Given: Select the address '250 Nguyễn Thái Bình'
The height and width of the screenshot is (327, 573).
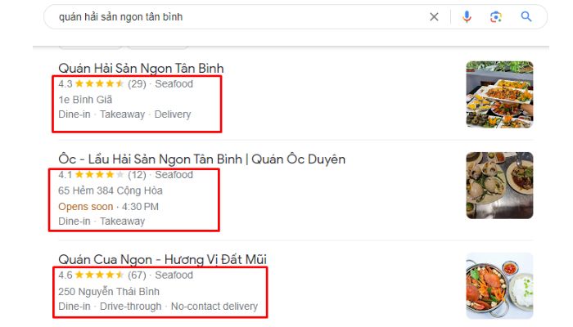Looking at the screenshot, I should click(x=109, y=291).
